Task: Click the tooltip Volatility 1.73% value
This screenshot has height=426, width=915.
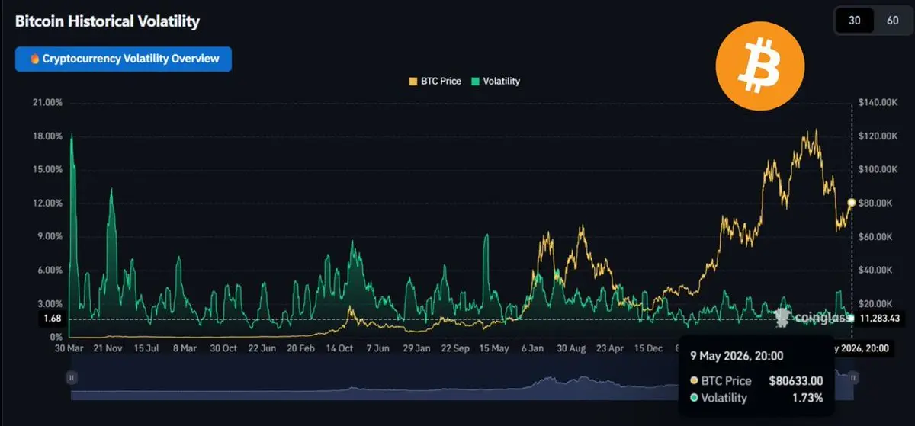Action: pos(807,398)
